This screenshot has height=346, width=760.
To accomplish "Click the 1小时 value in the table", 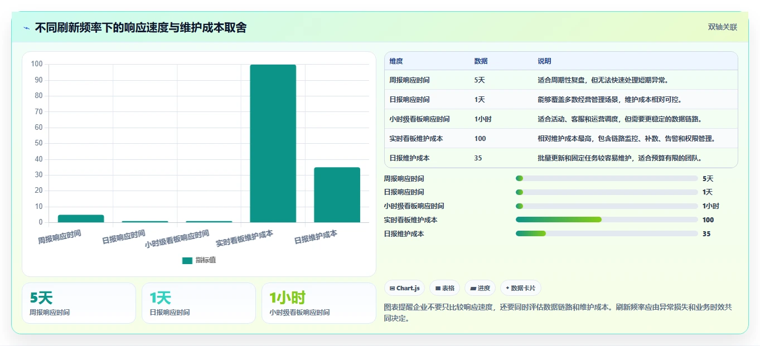I will point(483,119).
